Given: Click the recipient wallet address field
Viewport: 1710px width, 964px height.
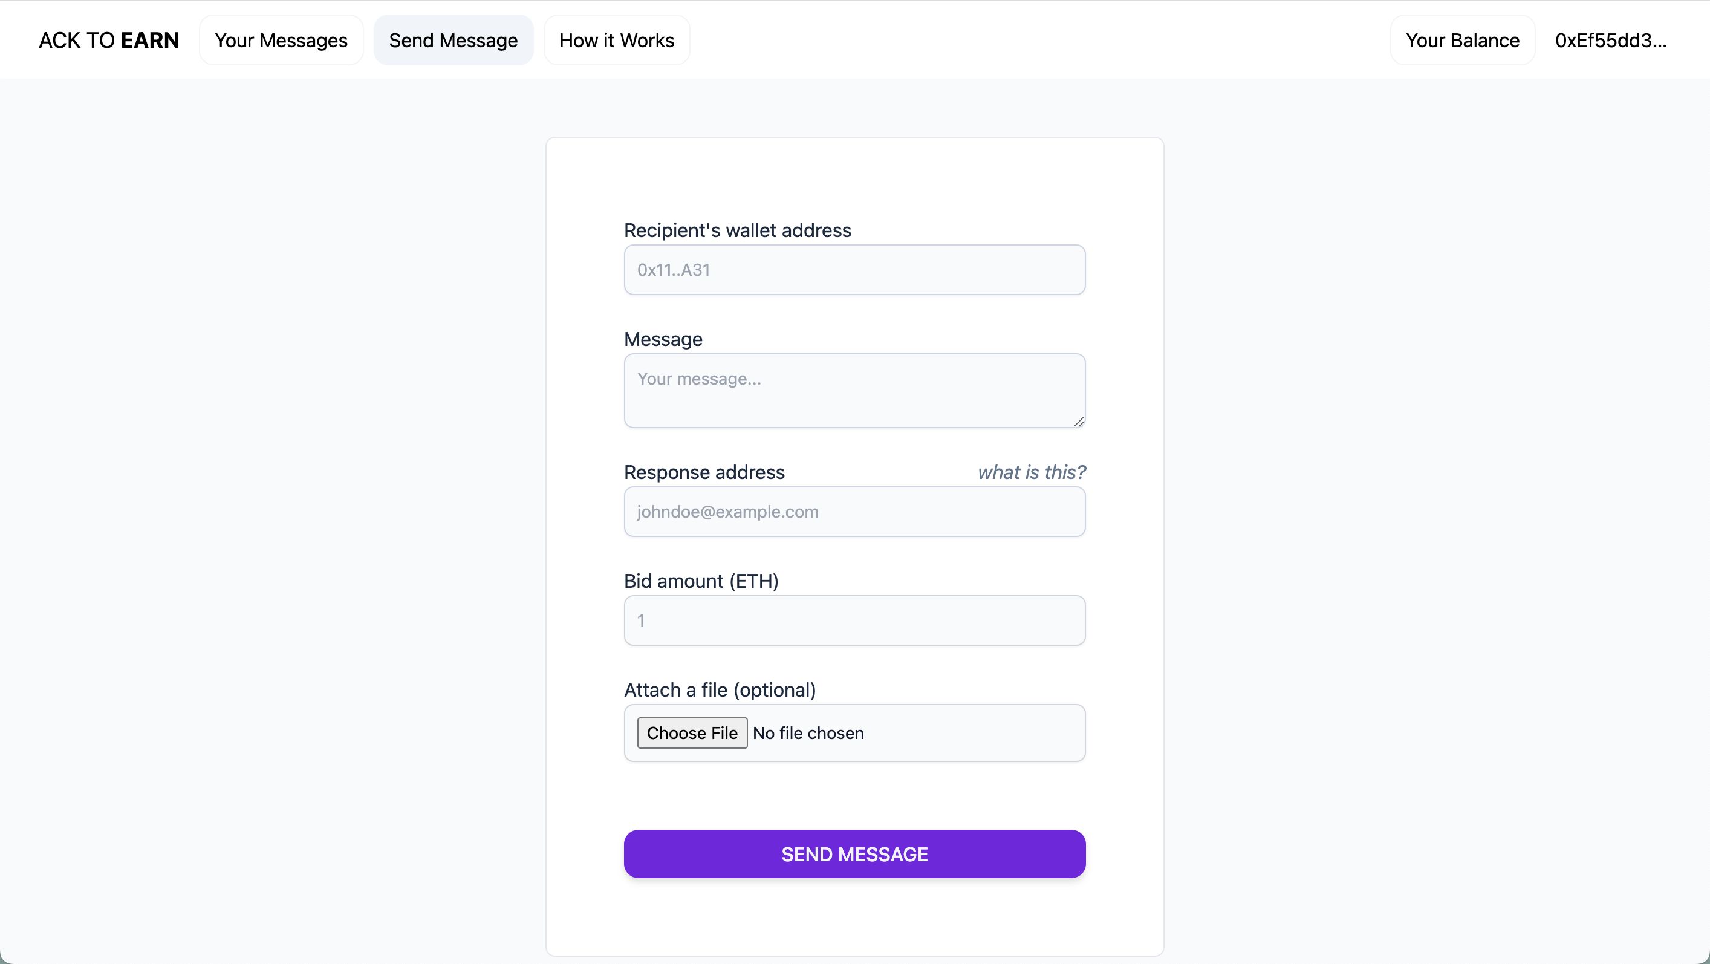Looking at the screenshot, I should 854,269.
